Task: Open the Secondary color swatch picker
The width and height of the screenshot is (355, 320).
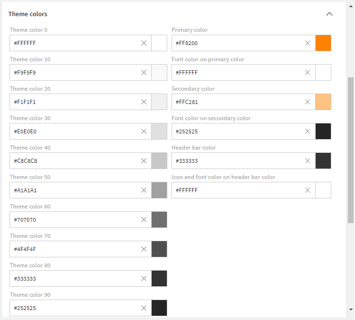Action: 323,102
